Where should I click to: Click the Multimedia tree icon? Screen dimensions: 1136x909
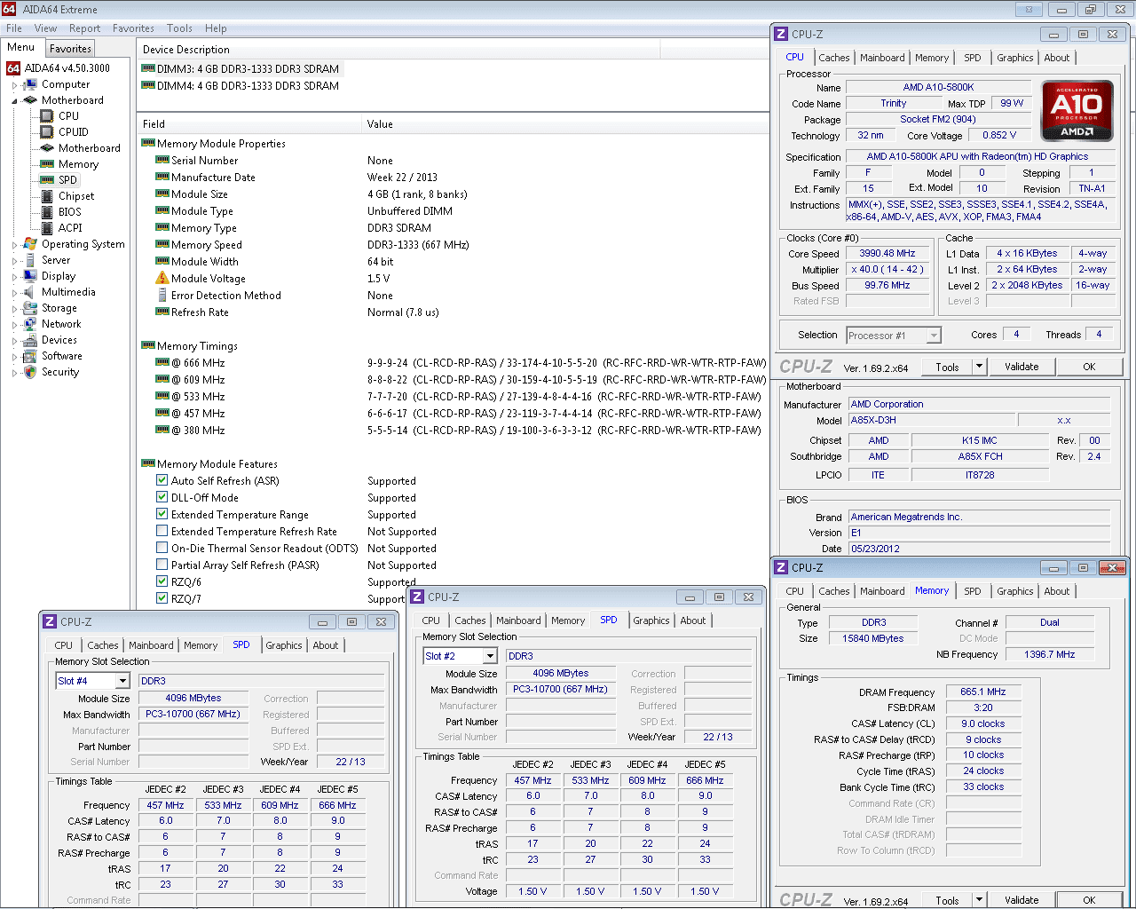[x=30, y=292]
